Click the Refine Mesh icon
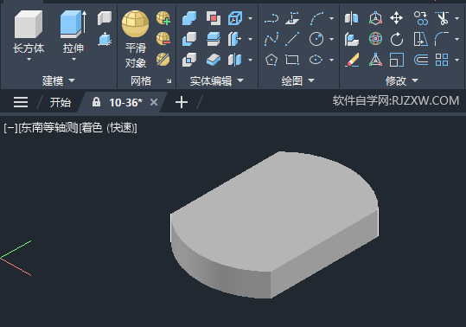Screen dimensions: 466x327 (163, 60)
